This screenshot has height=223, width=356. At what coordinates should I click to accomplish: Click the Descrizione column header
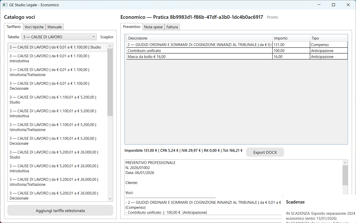tap(199, 38)
